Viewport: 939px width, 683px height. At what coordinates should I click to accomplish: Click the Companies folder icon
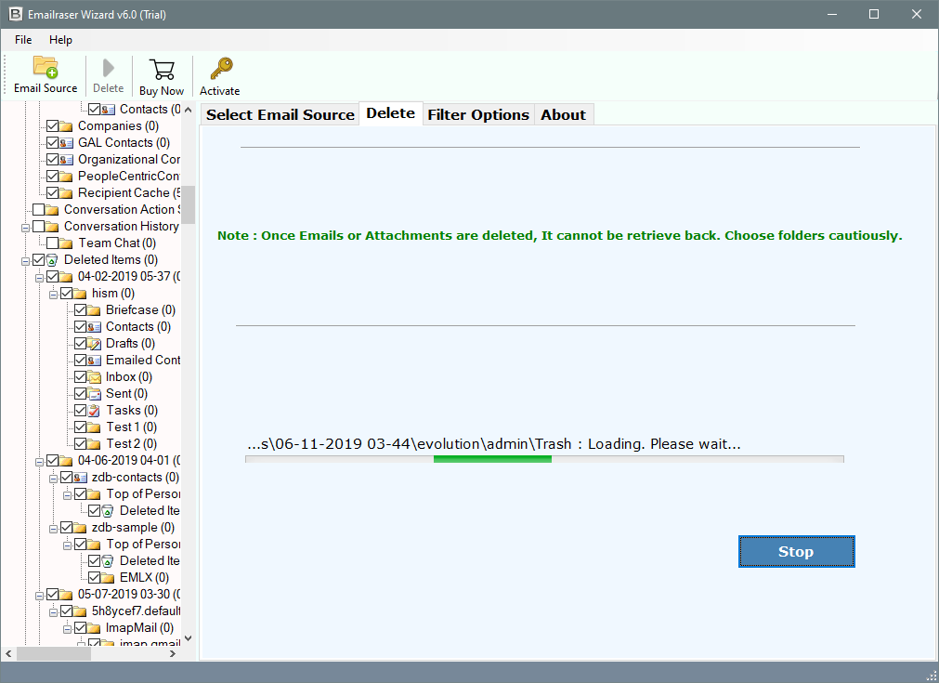click(x=66, y=126)
